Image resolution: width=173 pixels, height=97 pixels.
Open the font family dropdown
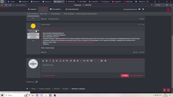pyautogui.click(x=64, y=61)
